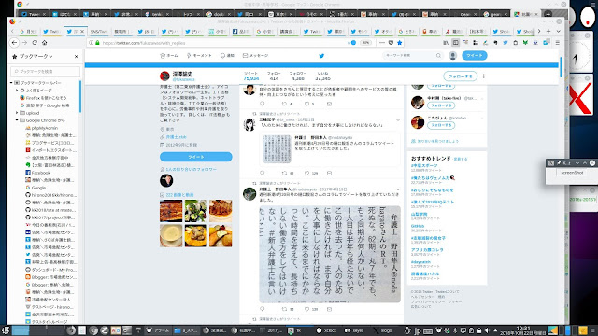This screenshot has height=336, width=598.
Task: Go back with Firefox's back arrow
Action: (x=14, y=43)
